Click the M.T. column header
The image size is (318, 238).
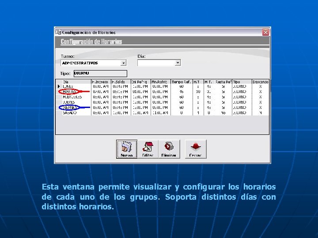click(x=209, y=82)
